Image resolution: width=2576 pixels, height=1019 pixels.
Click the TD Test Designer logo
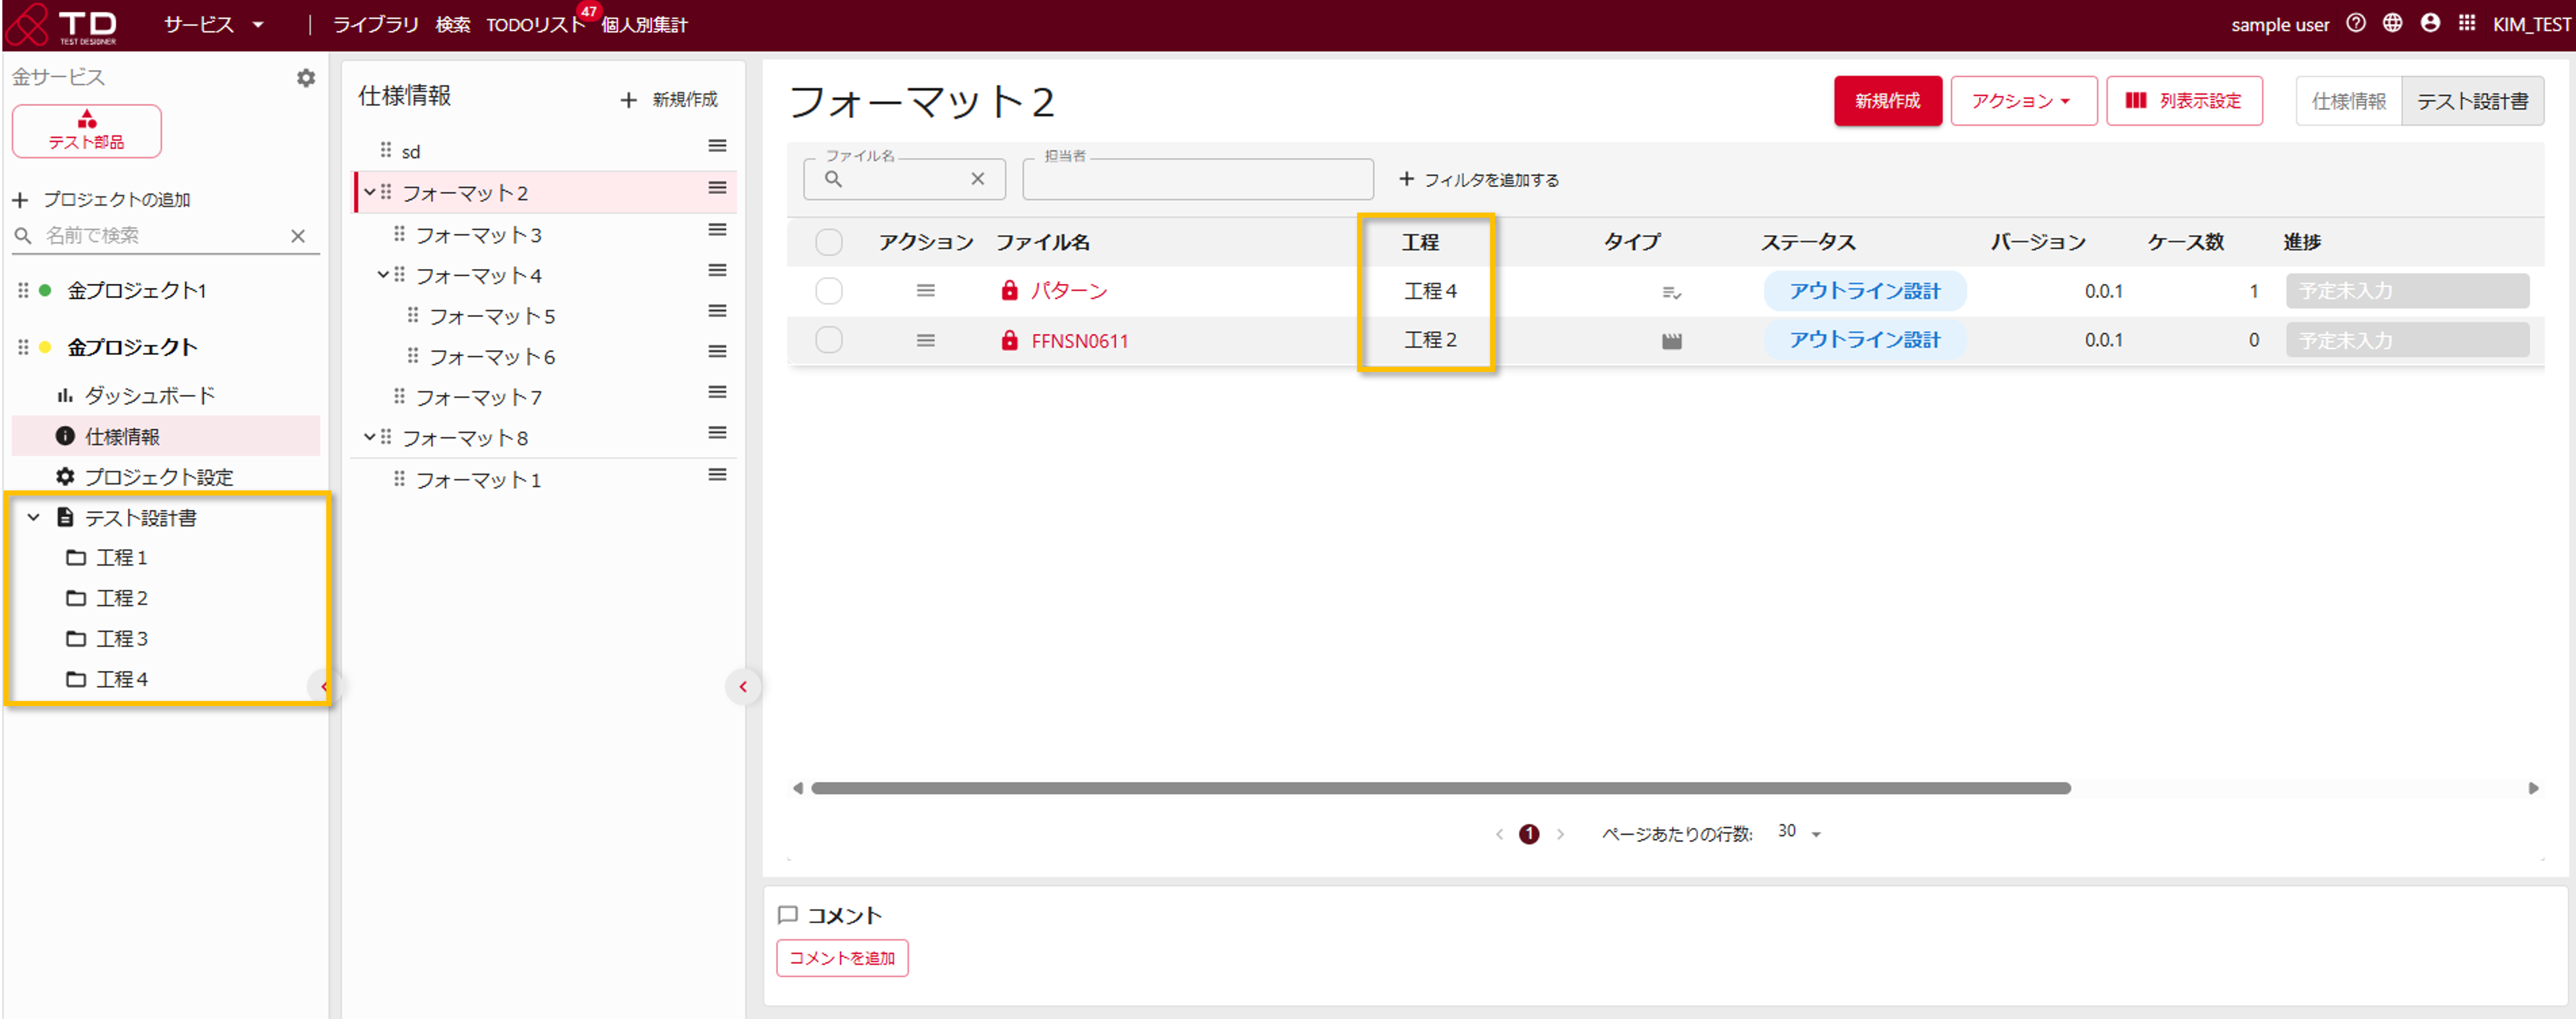(x=62, y=25)
